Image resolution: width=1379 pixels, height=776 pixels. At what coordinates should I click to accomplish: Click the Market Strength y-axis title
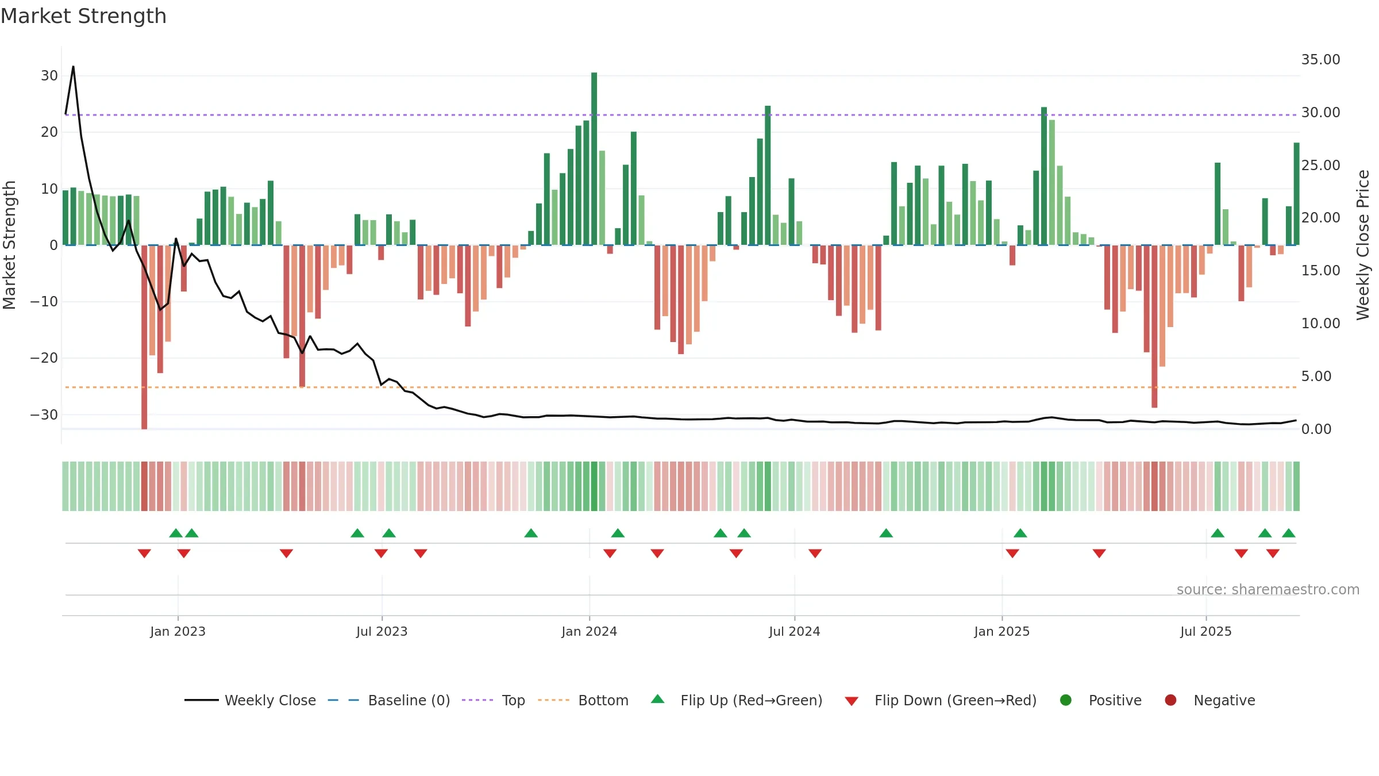point(9,245)
